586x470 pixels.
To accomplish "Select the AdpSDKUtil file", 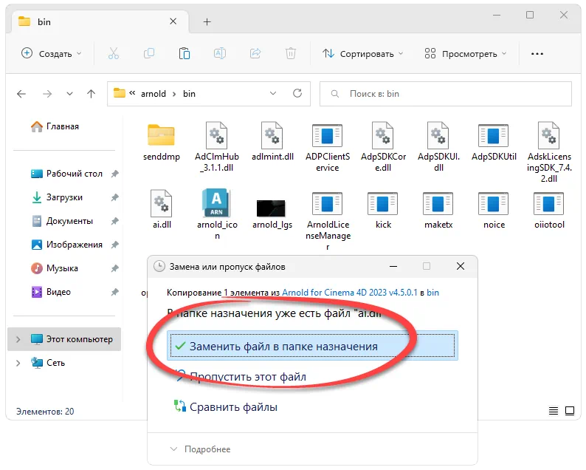I will pyautogui.click(x=494, y=142).
